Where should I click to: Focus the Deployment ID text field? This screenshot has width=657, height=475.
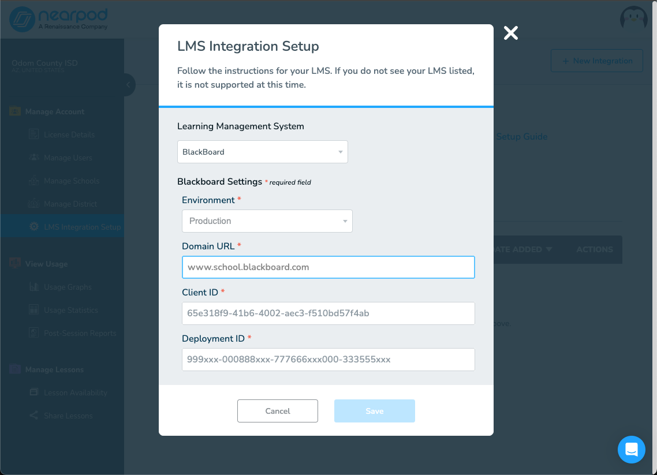[x=328, y=360]
